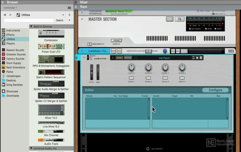Screen dimensions: 241x152
Task: Select the Matrix Pattern Sequencer thumbnail
Action: (51, 72)
